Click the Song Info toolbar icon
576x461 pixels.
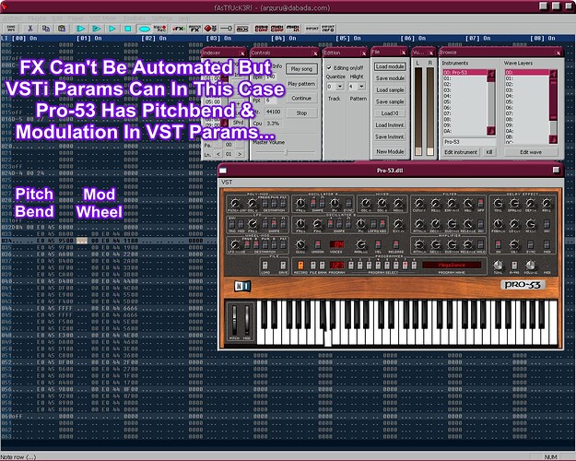(x=12, y=29)
